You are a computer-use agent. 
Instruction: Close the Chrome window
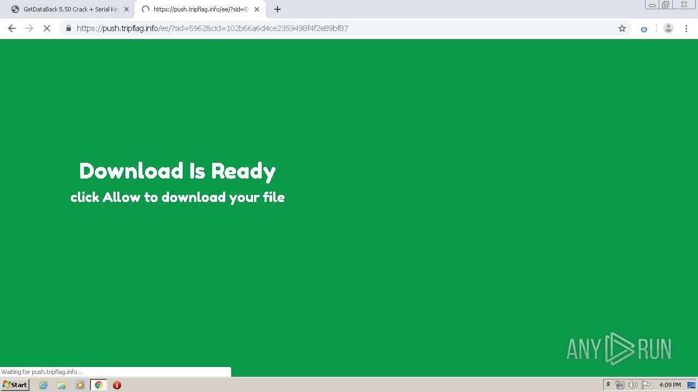[x=684, y=5]
